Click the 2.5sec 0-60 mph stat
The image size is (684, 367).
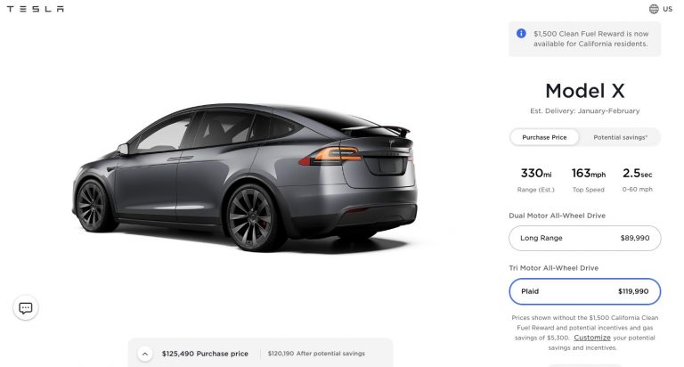638,179
